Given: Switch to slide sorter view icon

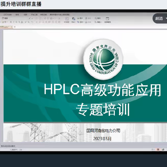Looking at the screenshot, I should 163,150.
